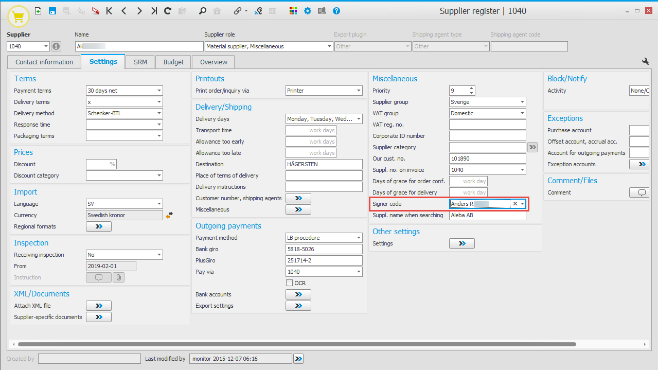Screen dimensions: 658x370
Task: Click the wrench icon at far right
Action: tap(646, 61)
